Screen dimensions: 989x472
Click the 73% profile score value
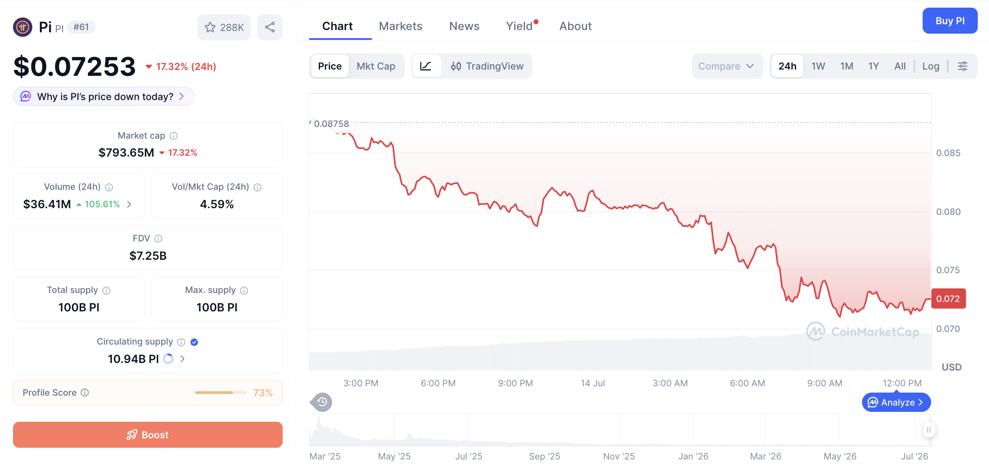click(x=263, y=393)
